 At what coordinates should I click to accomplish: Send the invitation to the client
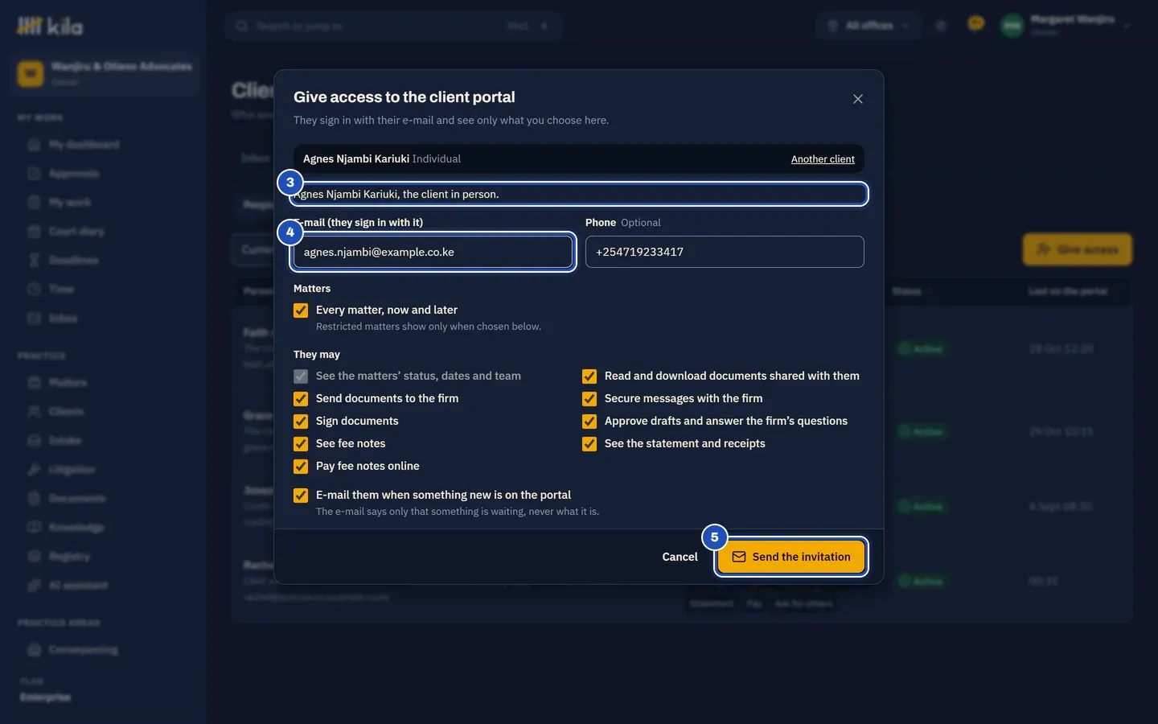[791, 557]
